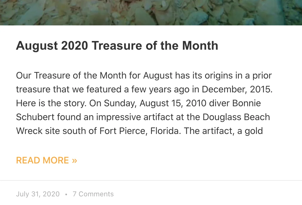Open the August 2020 Treasure of the Month title

[x=117, y=46]
